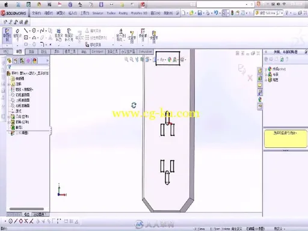
Task: Open the Design Library task pane tab
Action: (260, 78)
